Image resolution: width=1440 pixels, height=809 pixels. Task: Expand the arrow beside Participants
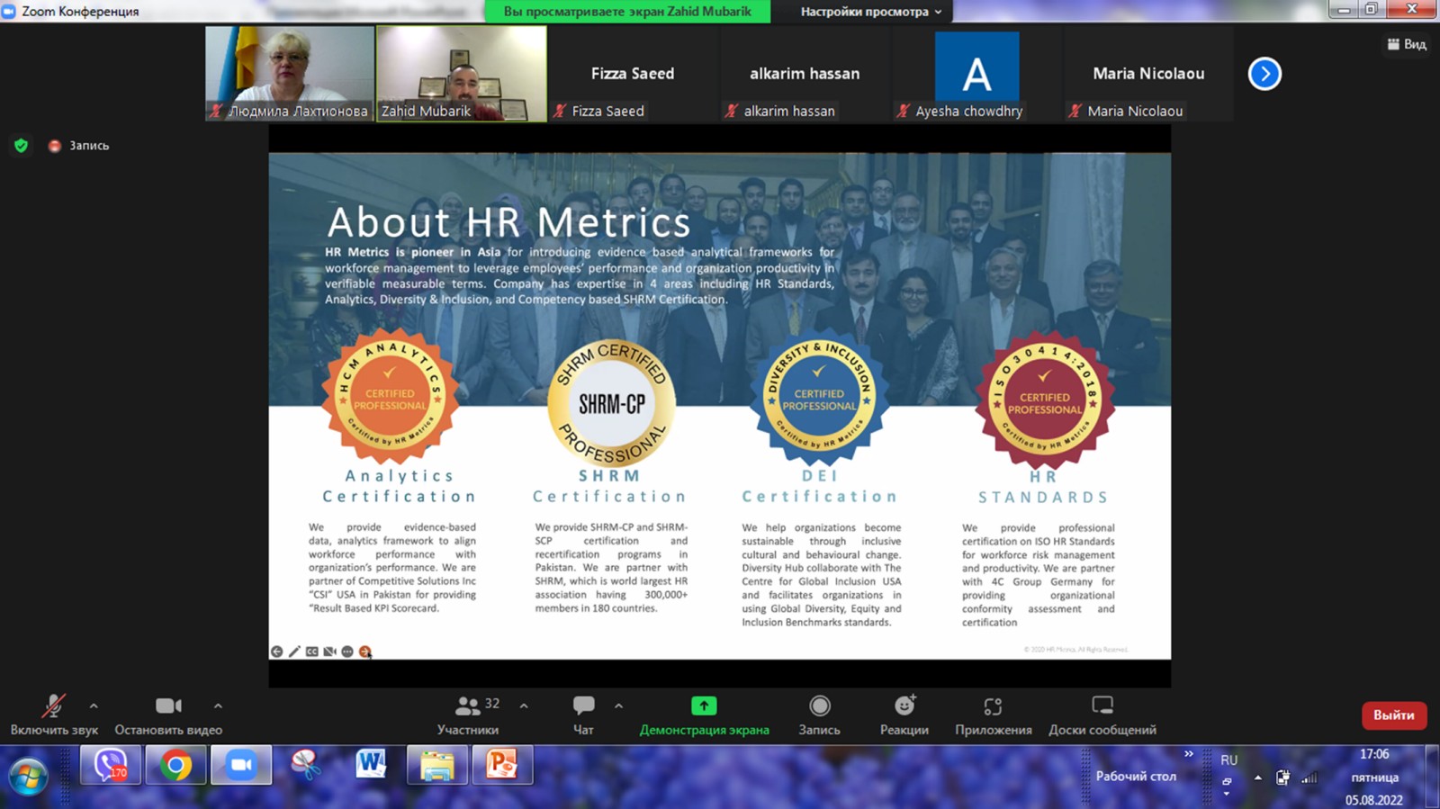tap(524, 706)
